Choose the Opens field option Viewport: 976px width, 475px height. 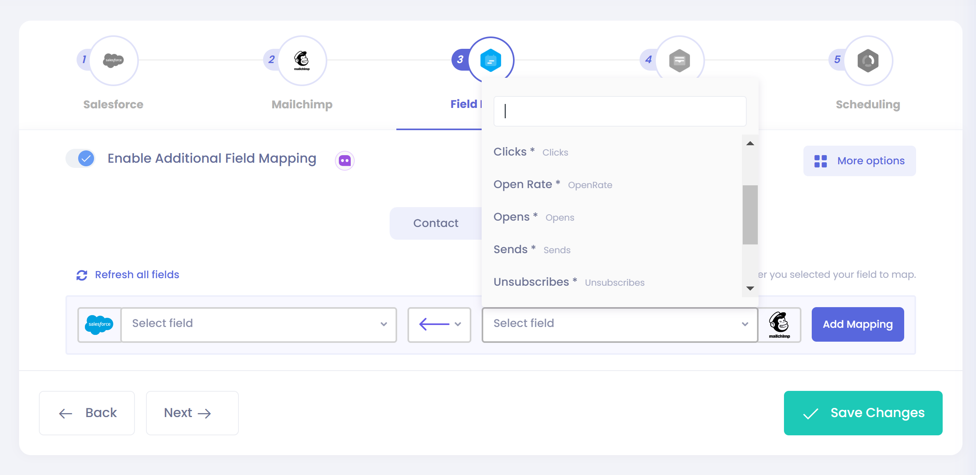click(611, 217)
